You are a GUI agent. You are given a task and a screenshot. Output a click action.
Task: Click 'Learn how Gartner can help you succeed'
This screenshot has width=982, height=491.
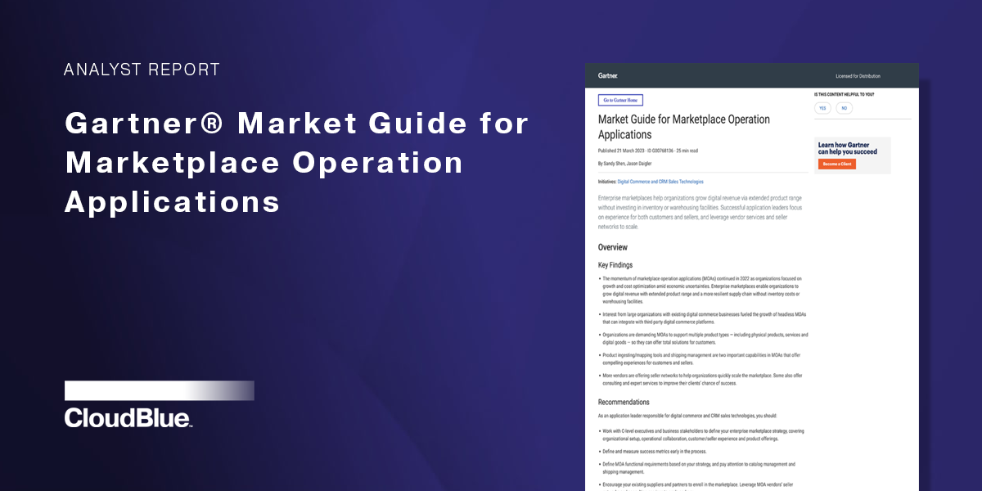point(847,148)
